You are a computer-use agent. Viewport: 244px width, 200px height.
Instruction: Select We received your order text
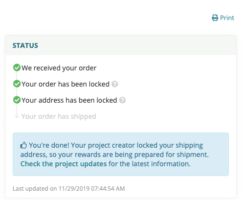59,68
